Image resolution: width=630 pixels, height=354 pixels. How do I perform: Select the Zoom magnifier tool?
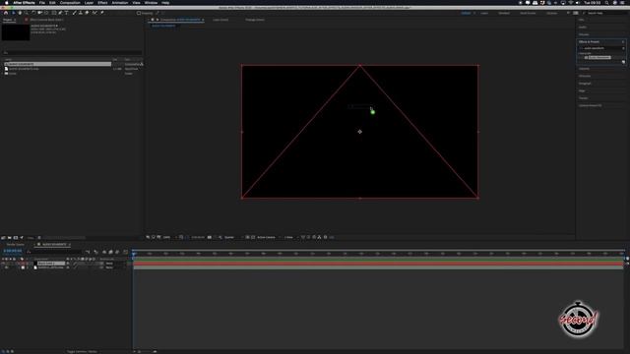[x=27, y=13]
